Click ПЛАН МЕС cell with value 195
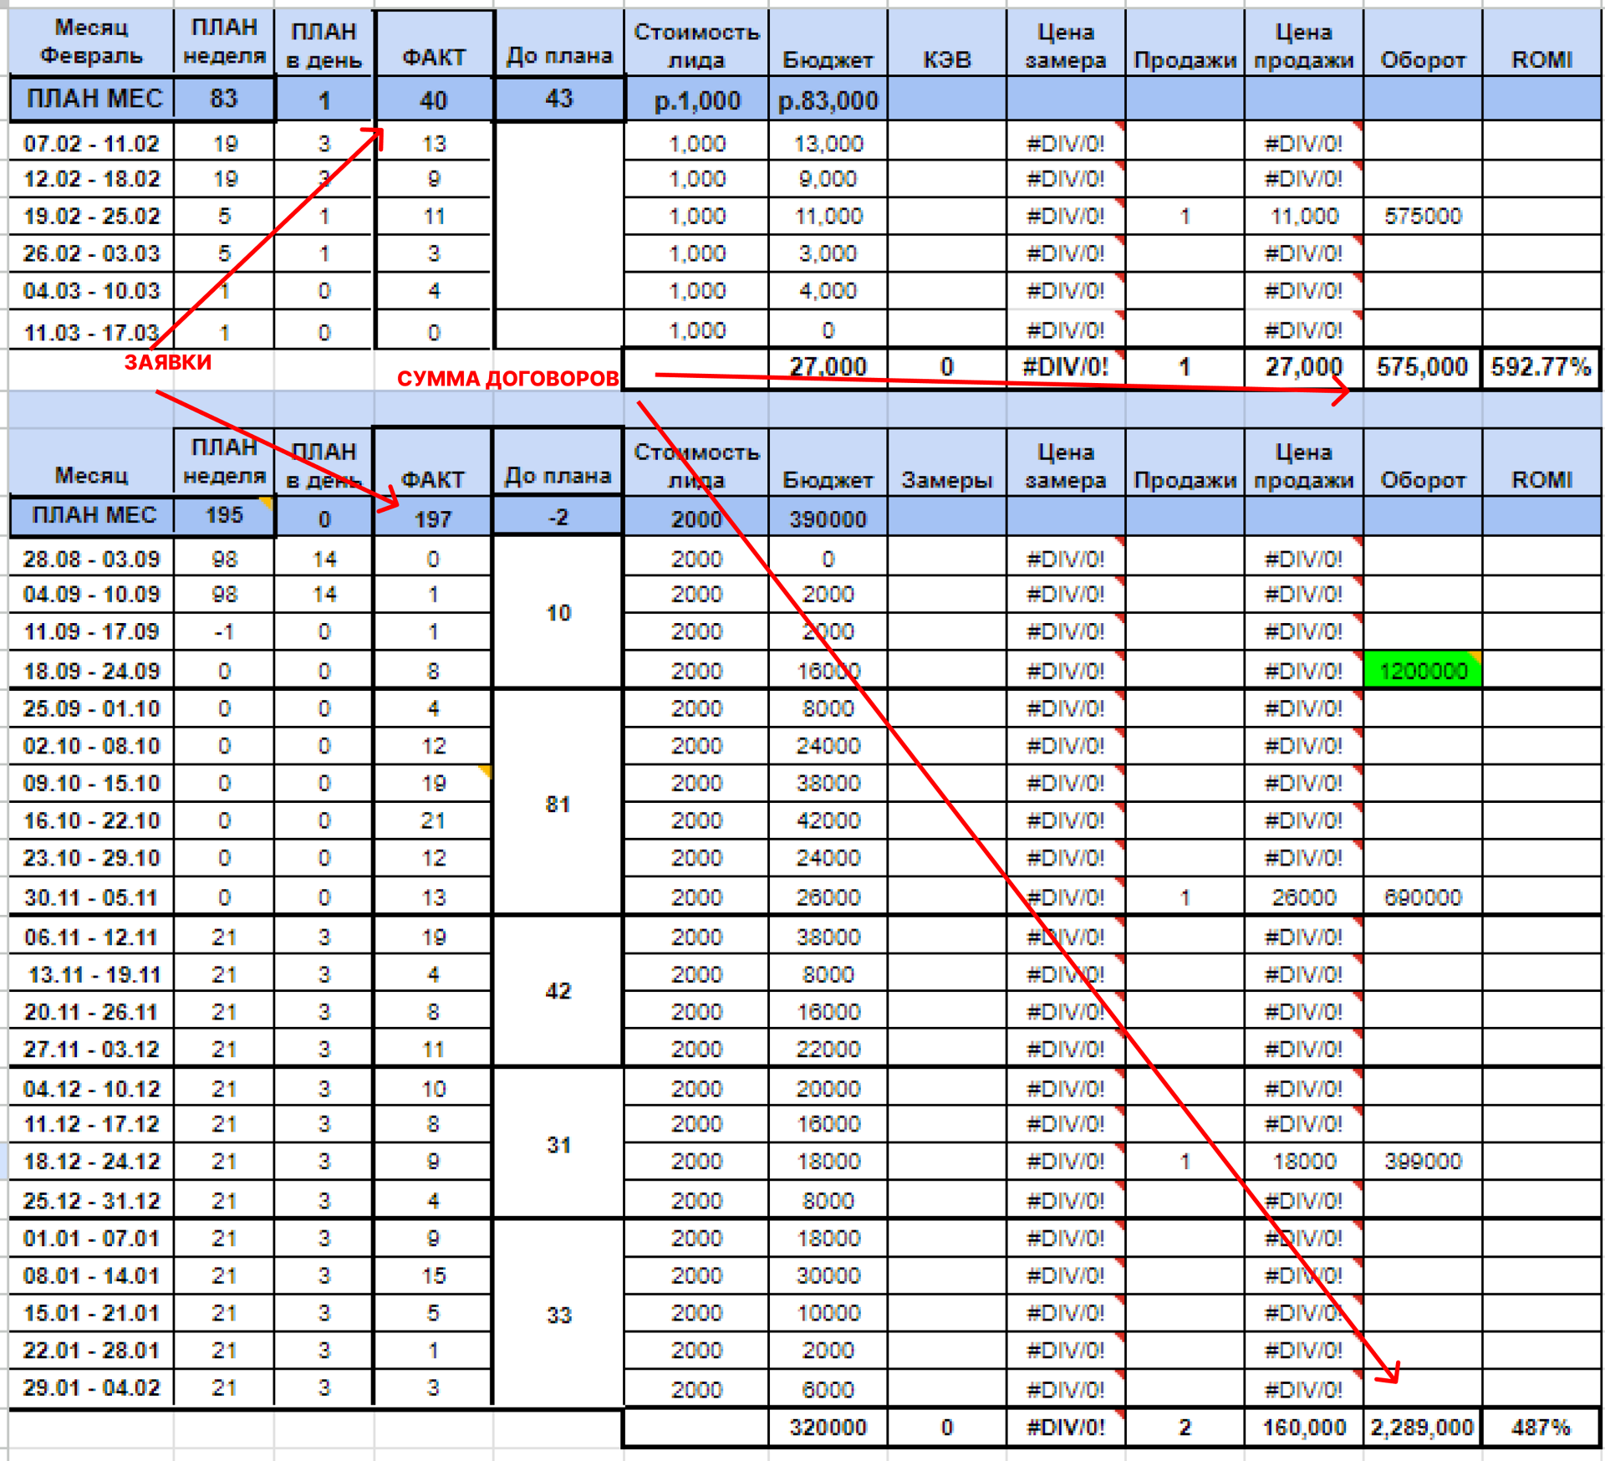The width and height of the screenshot is (1605, 1461). coord(224,515)
